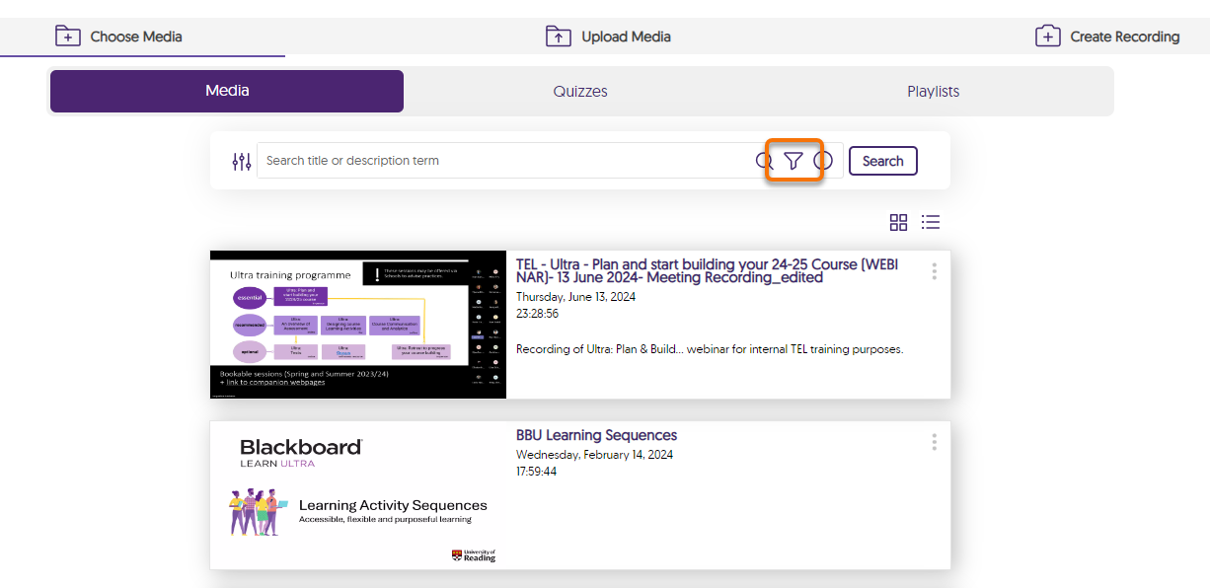This screenshot has height=588, width=1210.
Task: Click the Upload Media folder icon
Action: pyautogui.click(x=559, y=37)
